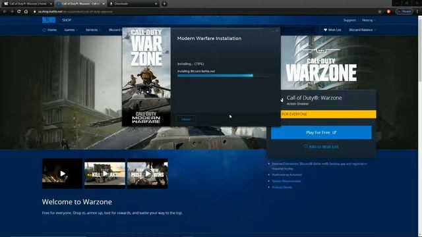Click the browser back arrow
The width and height of the screenshot is (422, 237).
(5, 12)
